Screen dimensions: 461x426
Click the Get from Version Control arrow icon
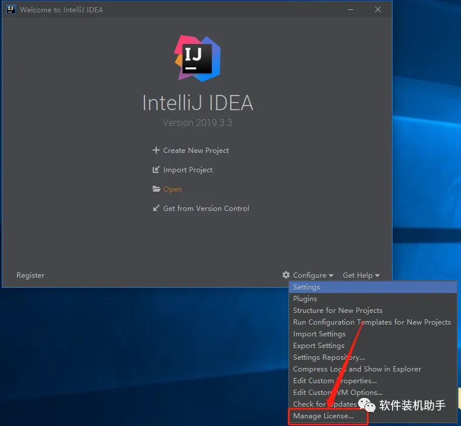click(x=156, y=208)
